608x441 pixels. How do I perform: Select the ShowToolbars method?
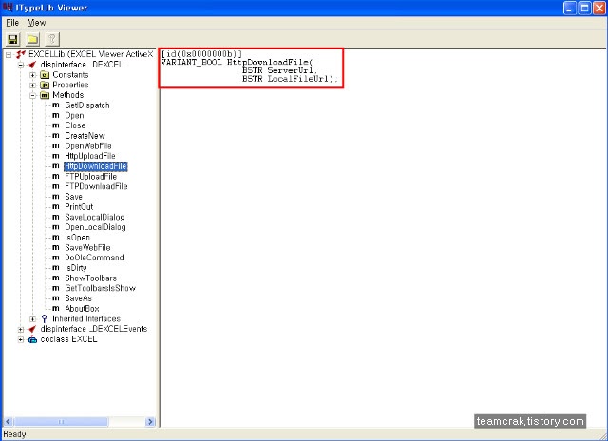[x=91, y=278]
